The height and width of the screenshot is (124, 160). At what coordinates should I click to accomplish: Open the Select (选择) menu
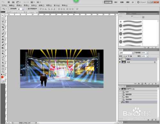click(34, 5)
